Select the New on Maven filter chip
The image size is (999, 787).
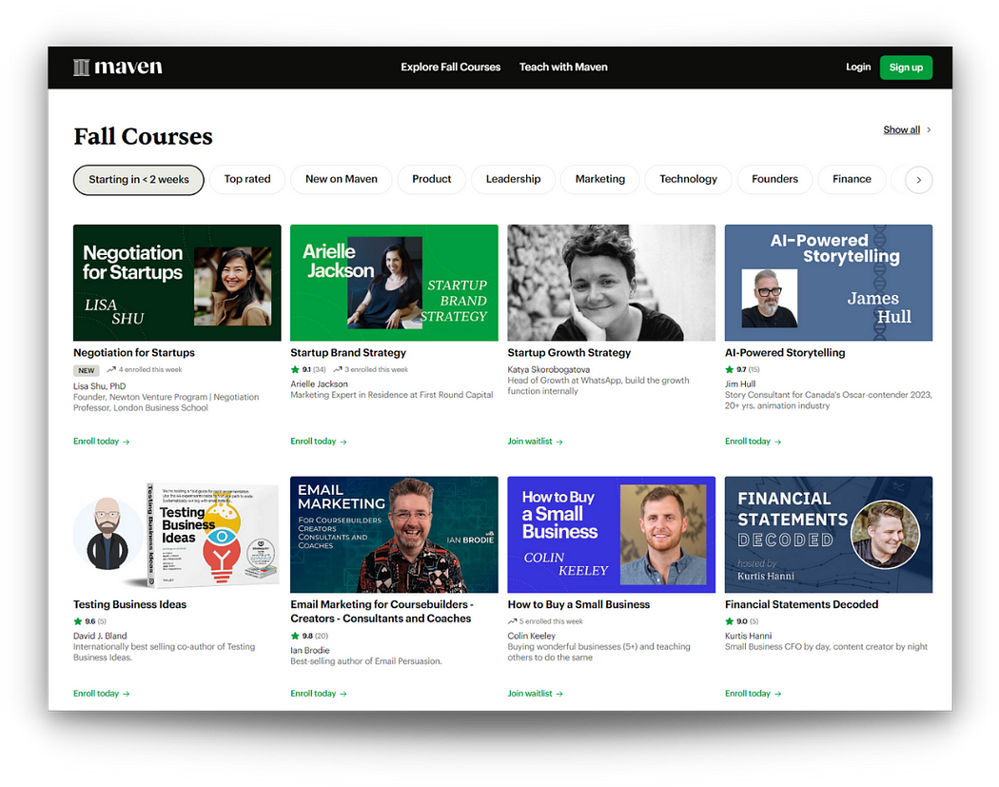pos(342,179)
